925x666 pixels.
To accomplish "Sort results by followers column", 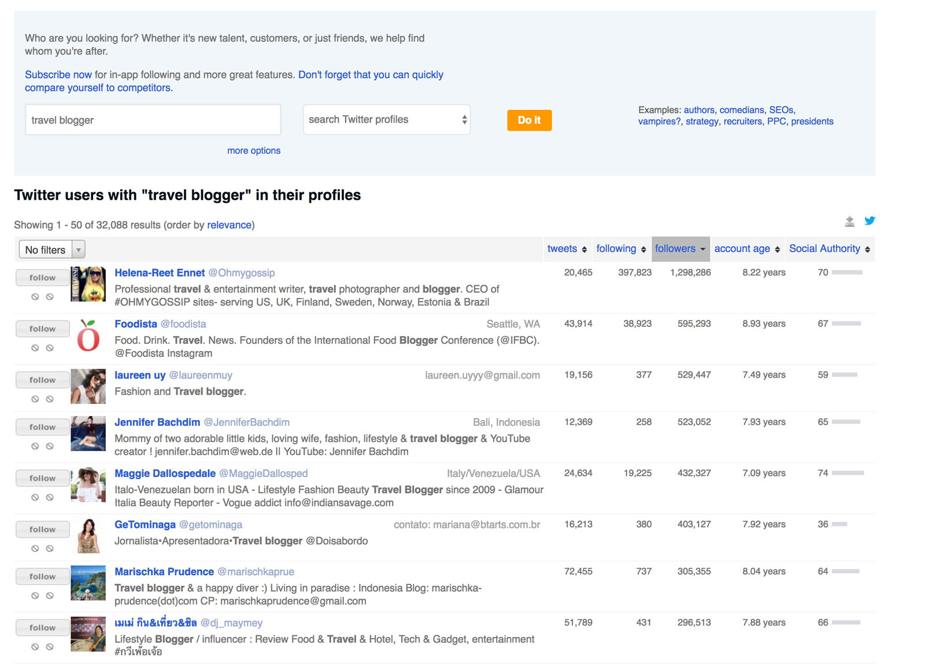I will (680, 249).
